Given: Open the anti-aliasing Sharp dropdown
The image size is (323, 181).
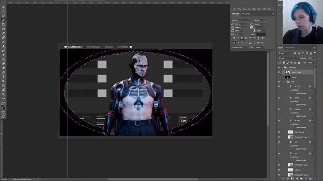Looking at the screenshot, I should 260,47.
